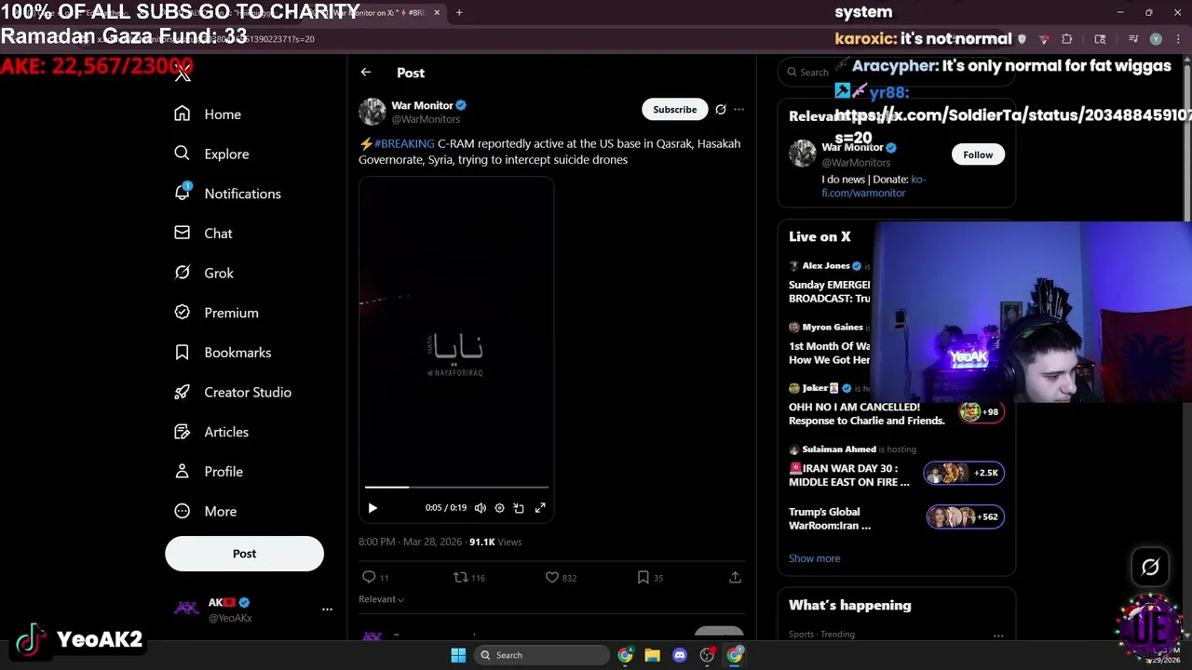Click Show more under Live on X
Screen dimensions: 1192x670
[814, 558]
